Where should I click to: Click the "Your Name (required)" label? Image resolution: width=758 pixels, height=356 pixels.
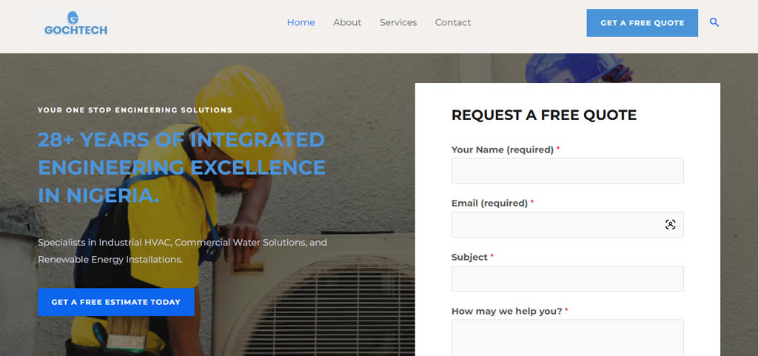pyautogui.click(x=502, y=150)
